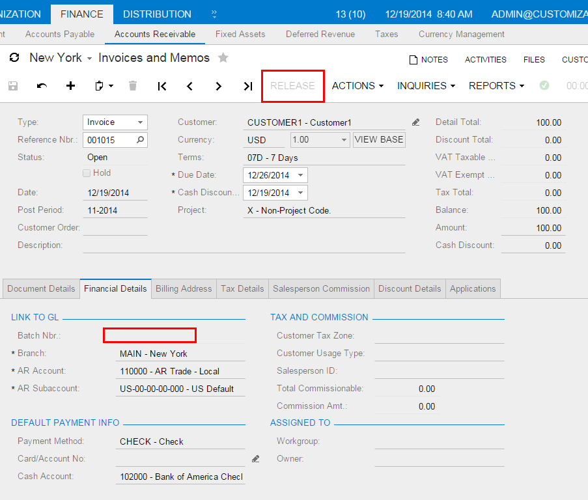
Task: Click the VIEW BASE button
Action: 379,139
